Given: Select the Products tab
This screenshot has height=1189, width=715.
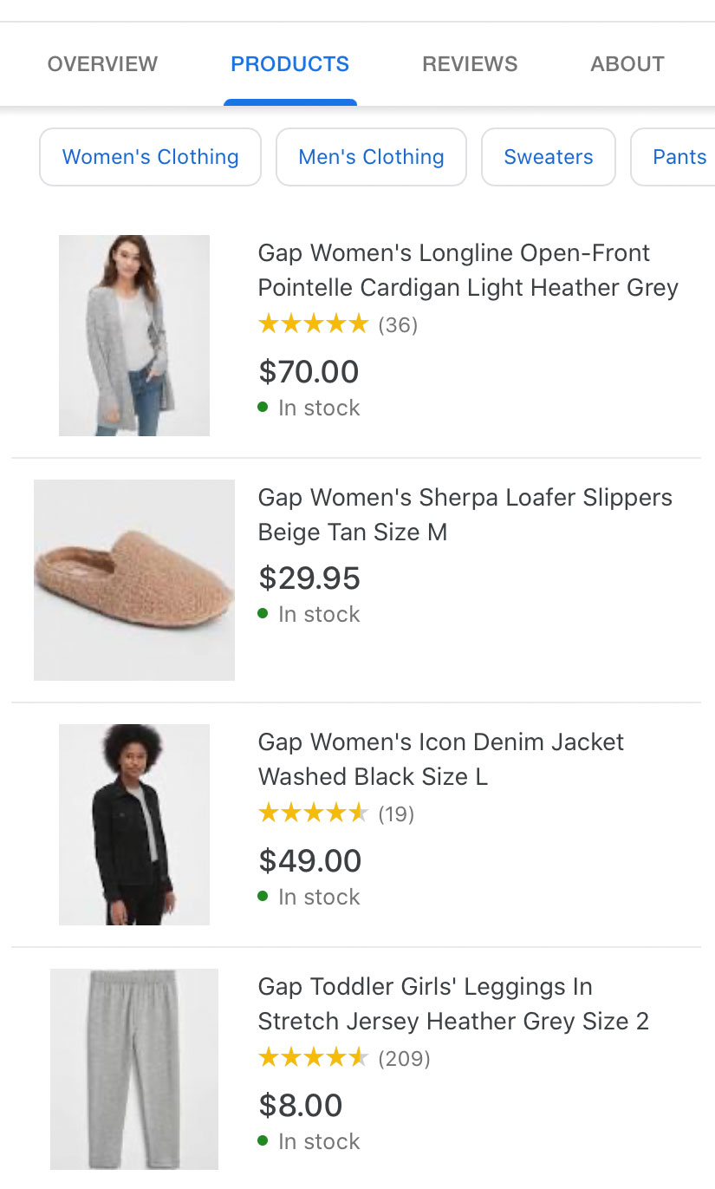Looking at the screenshot, I should point(289,64).
